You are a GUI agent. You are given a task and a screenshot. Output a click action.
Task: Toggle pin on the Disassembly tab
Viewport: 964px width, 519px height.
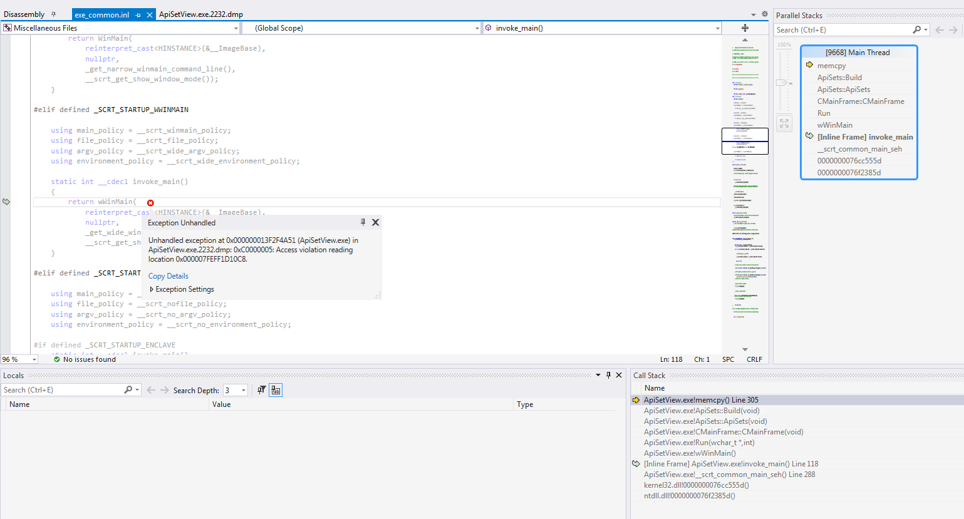point(54,14)
